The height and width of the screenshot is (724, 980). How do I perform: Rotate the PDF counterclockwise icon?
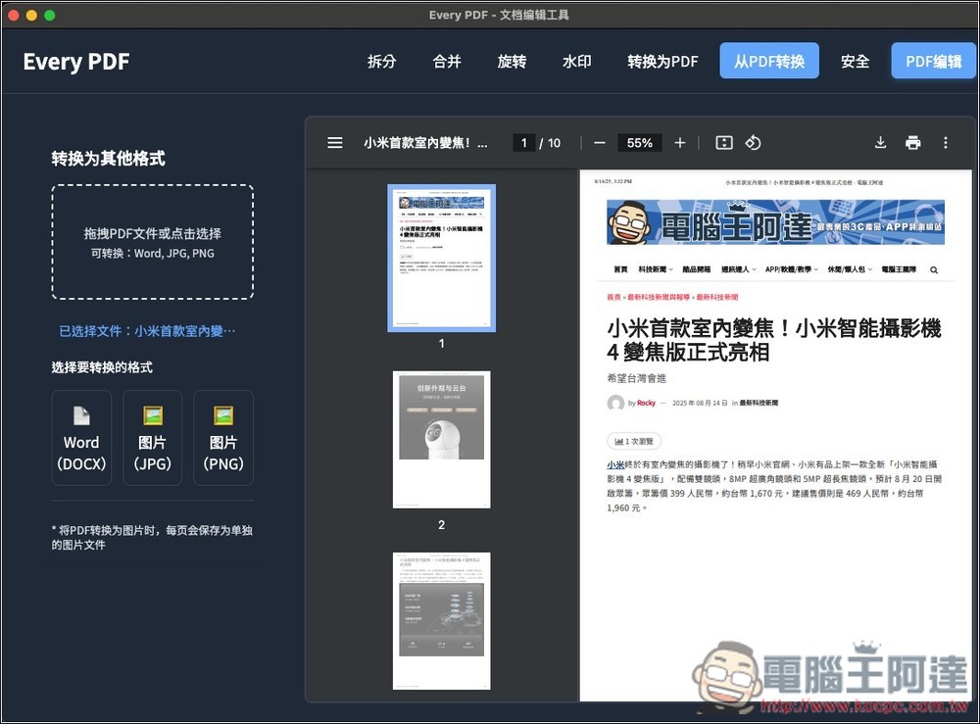point(753,143)
